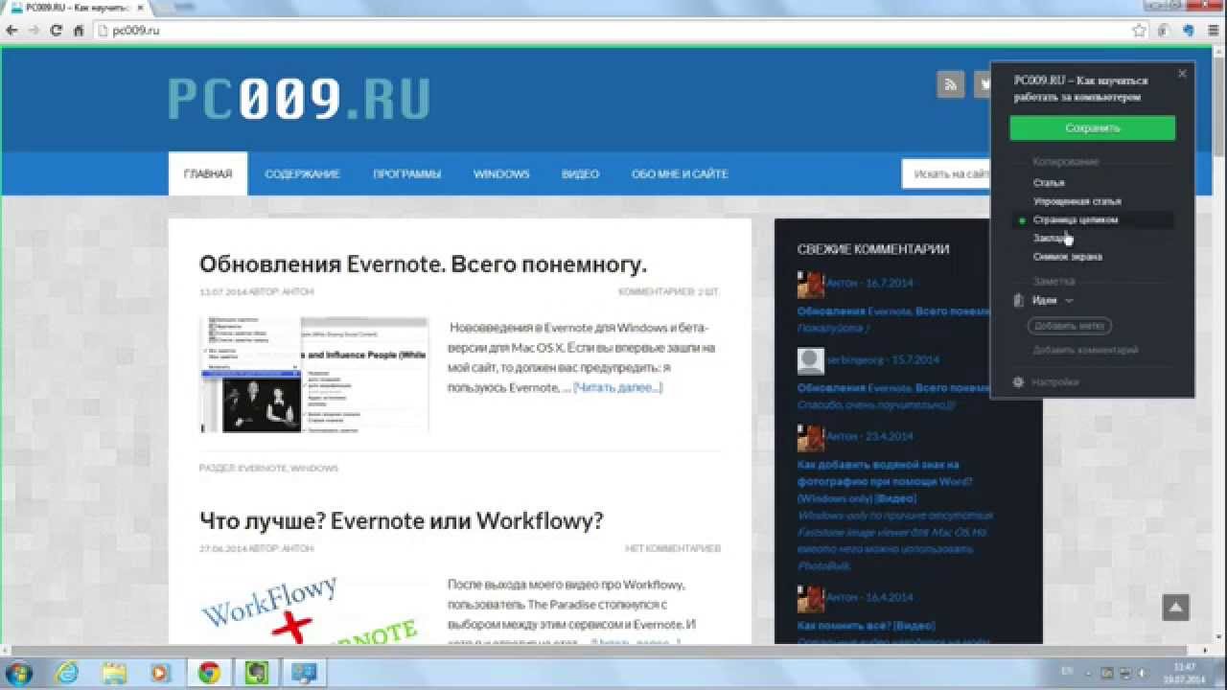Click the address bar showing pc009.ru
The width and height of the screenshot is (1227, 690).
point(612,30)
